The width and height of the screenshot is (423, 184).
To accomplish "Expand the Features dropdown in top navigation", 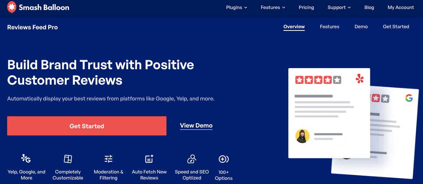I will (273, 8).
